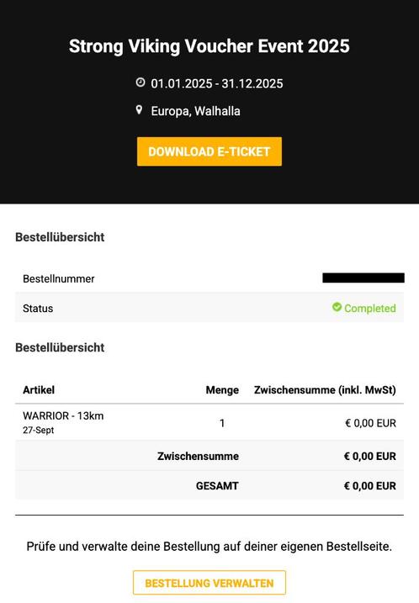Click the clock icon beside event dates

pyautogui.click(x=141, y=82)
